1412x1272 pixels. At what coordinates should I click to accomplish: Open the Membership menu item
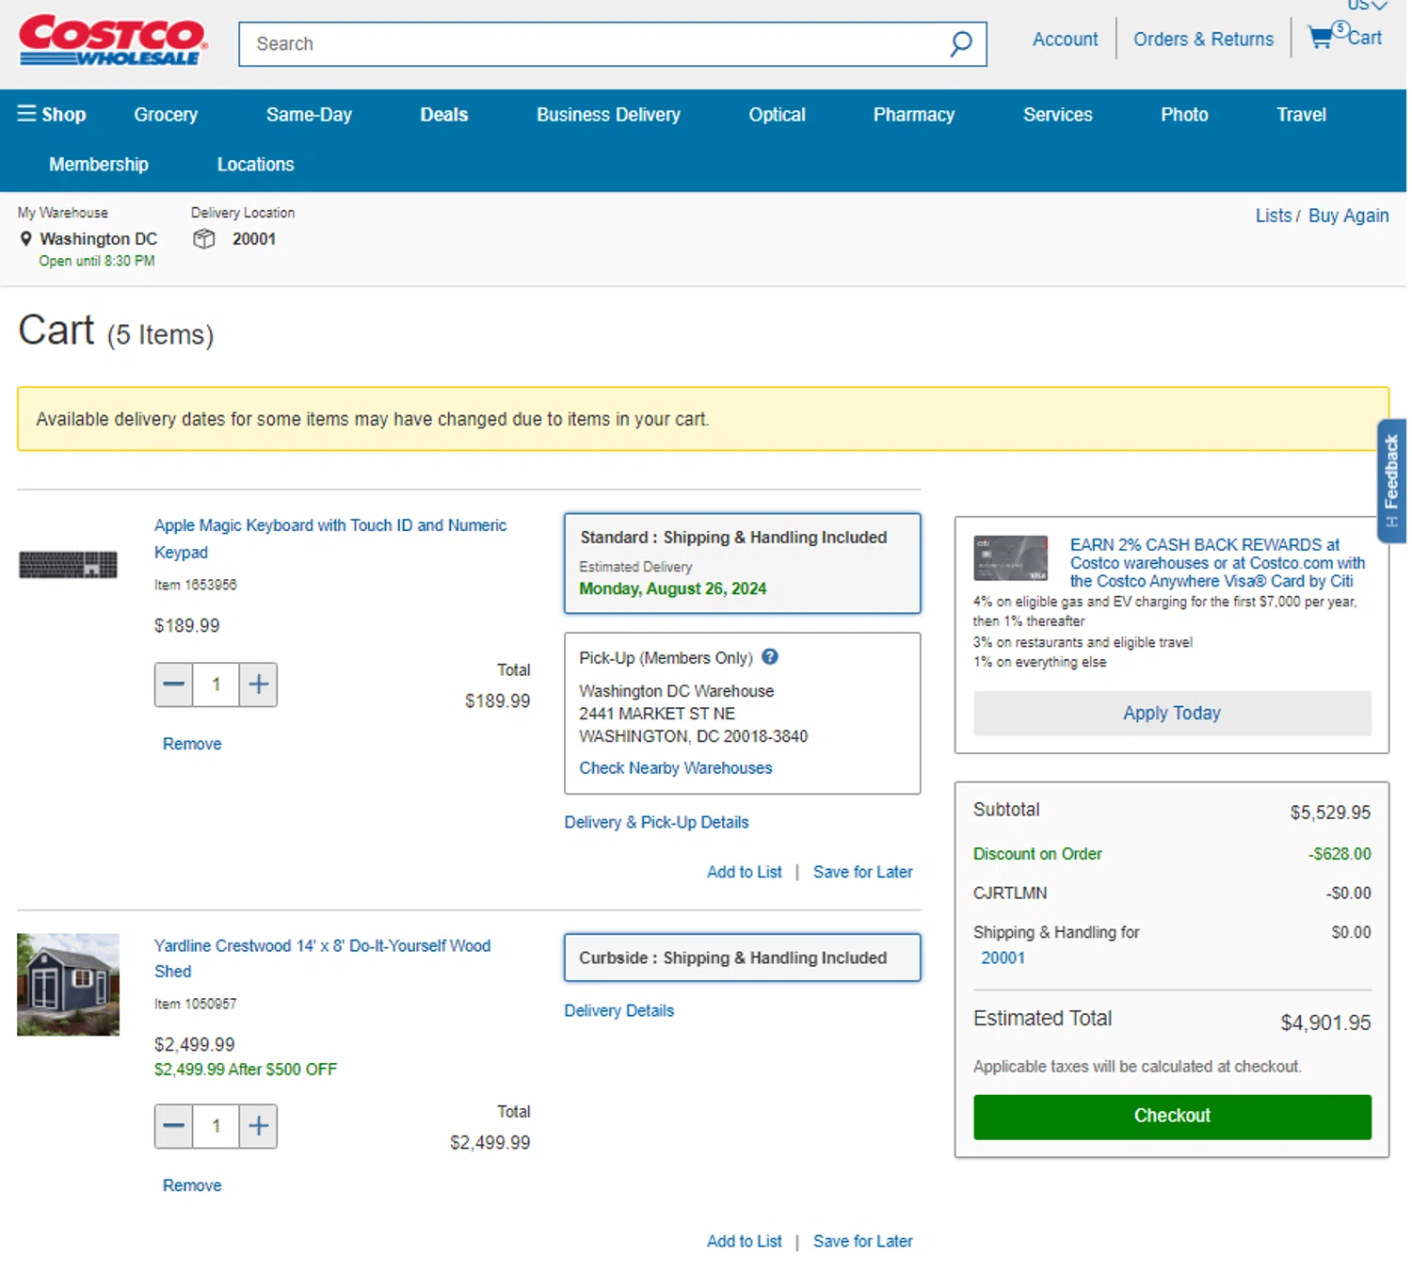tap(99, 165)
